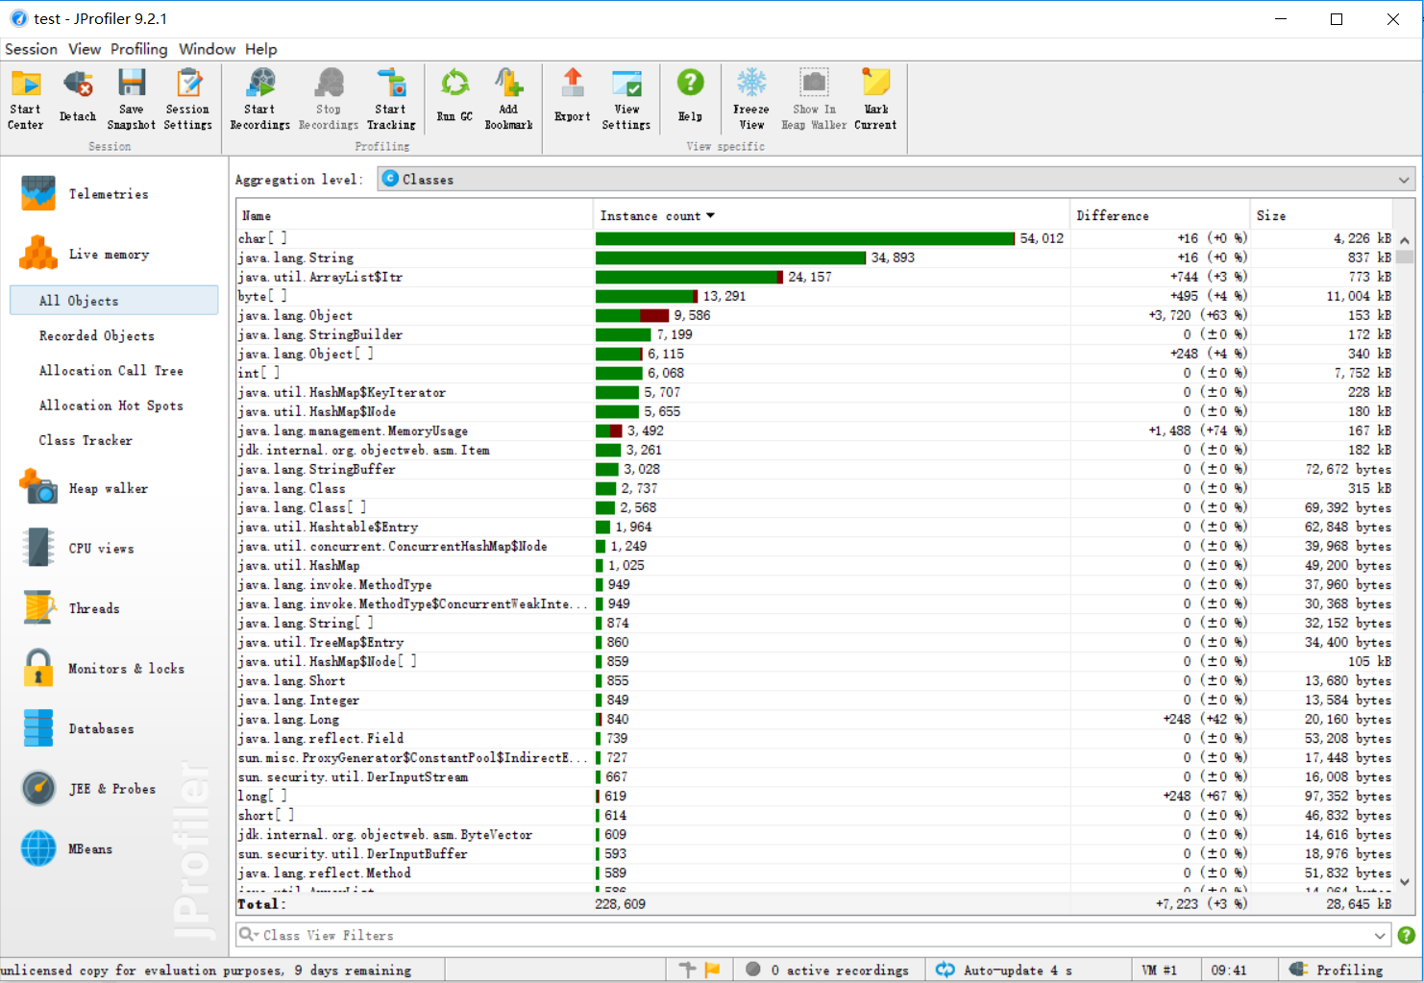1424x983 pixels.
Task: Click Start Tracking icon
Action: pyautogui.click(x=391, y=99)
